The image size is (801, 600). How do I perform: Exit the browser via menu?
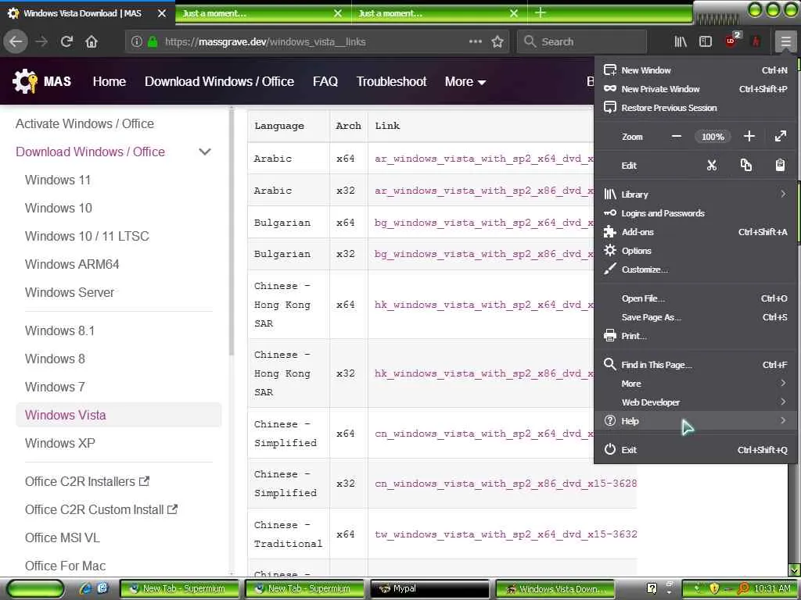(695, 449)
